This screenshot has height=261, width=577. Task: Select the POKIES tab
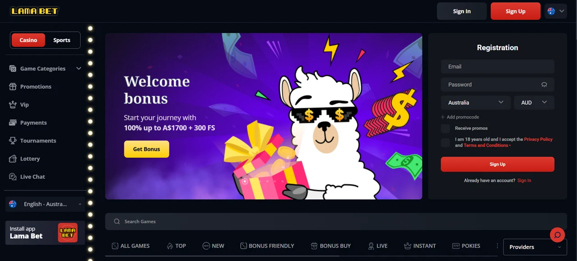tap(466, 246)
